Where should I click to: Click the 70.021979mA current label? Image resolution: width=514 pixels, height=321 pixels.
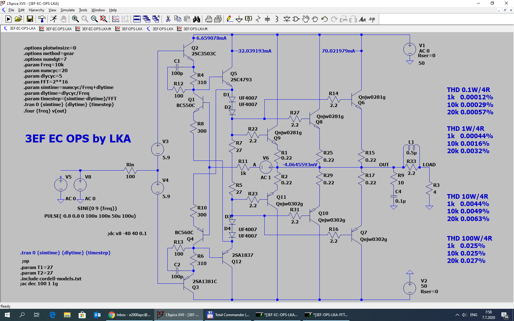[338, 51]
